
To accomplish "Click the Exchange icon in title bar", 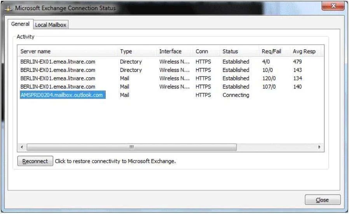I will 9,9.
